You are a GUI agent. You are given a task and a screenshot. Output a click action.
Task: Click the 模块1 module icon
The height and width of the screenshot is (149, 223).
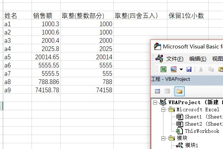180,145
